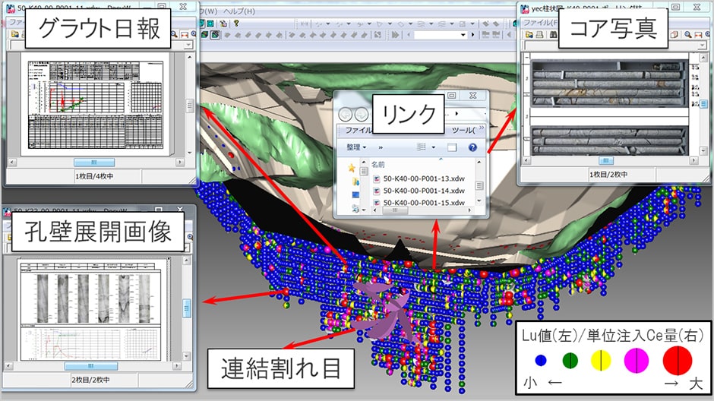Open the view options dropdown arrow in explorer
The image size is (714, 401).
pos(433,147)
